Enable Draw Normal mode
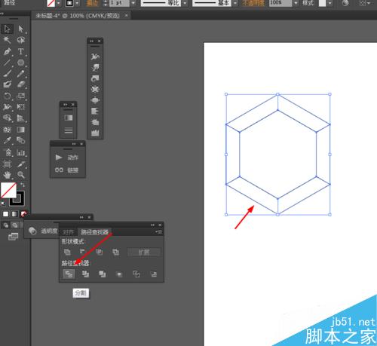Screen dimensions: 377x346 click(x=6, y=225)
